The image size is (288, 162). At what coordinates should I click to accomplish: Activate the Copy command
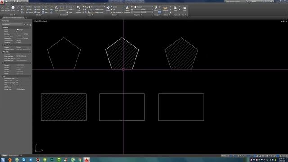pyautogui.click(x=29, y=9)
